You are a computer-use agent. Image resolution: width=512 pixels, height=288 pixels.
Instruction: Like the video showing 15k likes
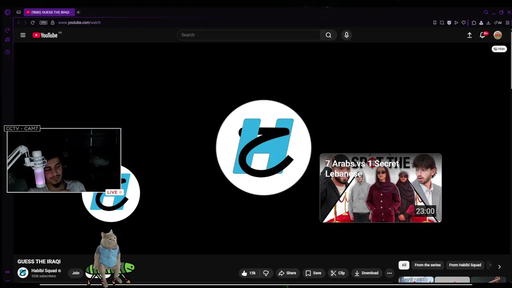248,273
